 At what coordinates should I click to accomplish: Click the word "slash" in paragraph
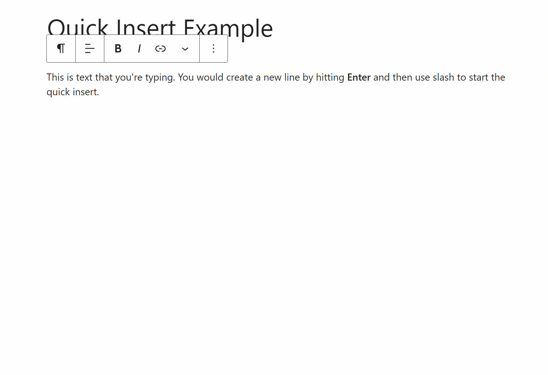coord(443,77)
